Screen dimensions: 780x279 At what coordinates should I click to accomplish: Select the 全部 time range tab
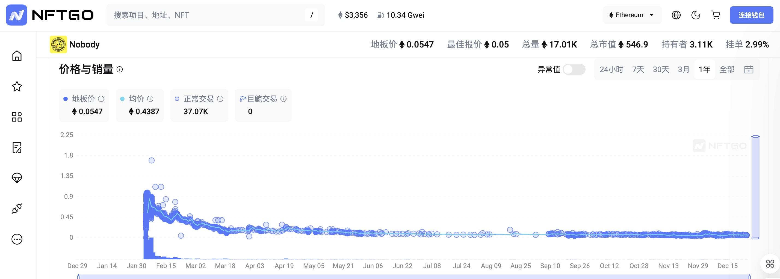tap(727, 70)
